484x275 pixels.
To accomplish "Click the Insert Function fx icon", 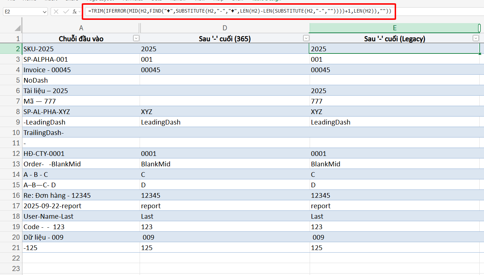I will 75,12.
